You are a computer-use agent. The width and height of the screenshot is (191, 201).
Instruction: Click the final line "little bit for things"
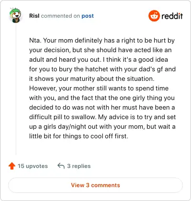pos(79,136)
